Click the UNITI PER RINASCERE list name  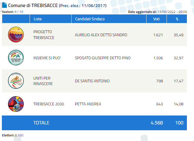pyautogui.click(x=43, y=81)
